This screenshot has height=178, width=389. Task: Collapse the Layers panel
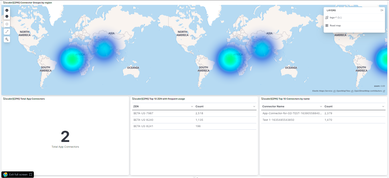[x=382, y=10]
